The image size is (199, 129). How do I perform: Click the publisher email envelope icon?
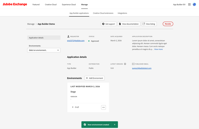tap(133, 64)
